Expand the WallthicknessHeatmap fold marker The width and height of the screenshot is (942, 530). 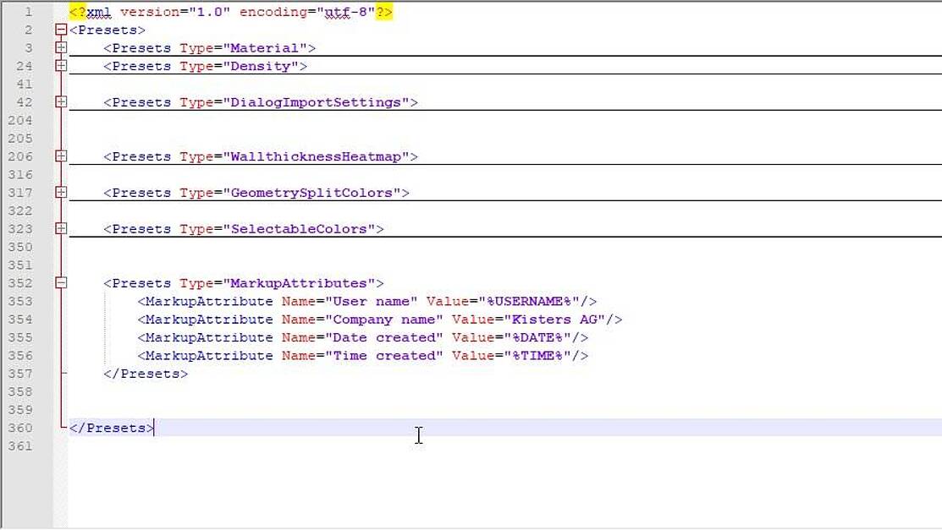(61, 156)
